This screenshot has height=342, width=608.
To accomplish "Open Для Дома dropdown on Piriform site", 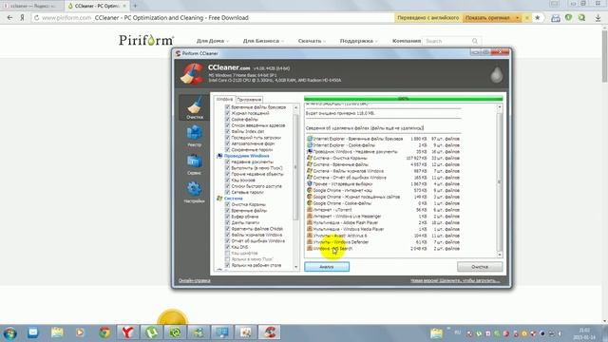I will tap(213, 41).
